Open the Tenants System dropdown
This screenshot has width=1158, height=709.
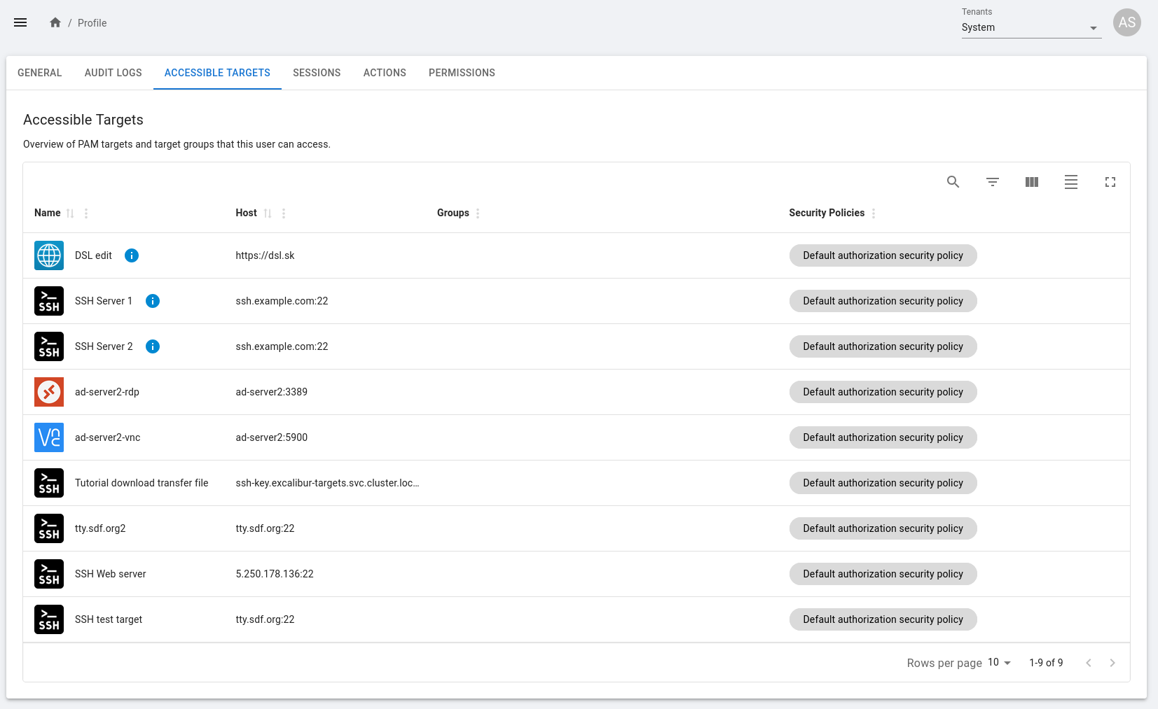(1031, 28)
